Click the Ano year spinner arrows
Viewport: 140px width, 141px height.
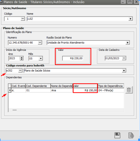coord(22,58)
